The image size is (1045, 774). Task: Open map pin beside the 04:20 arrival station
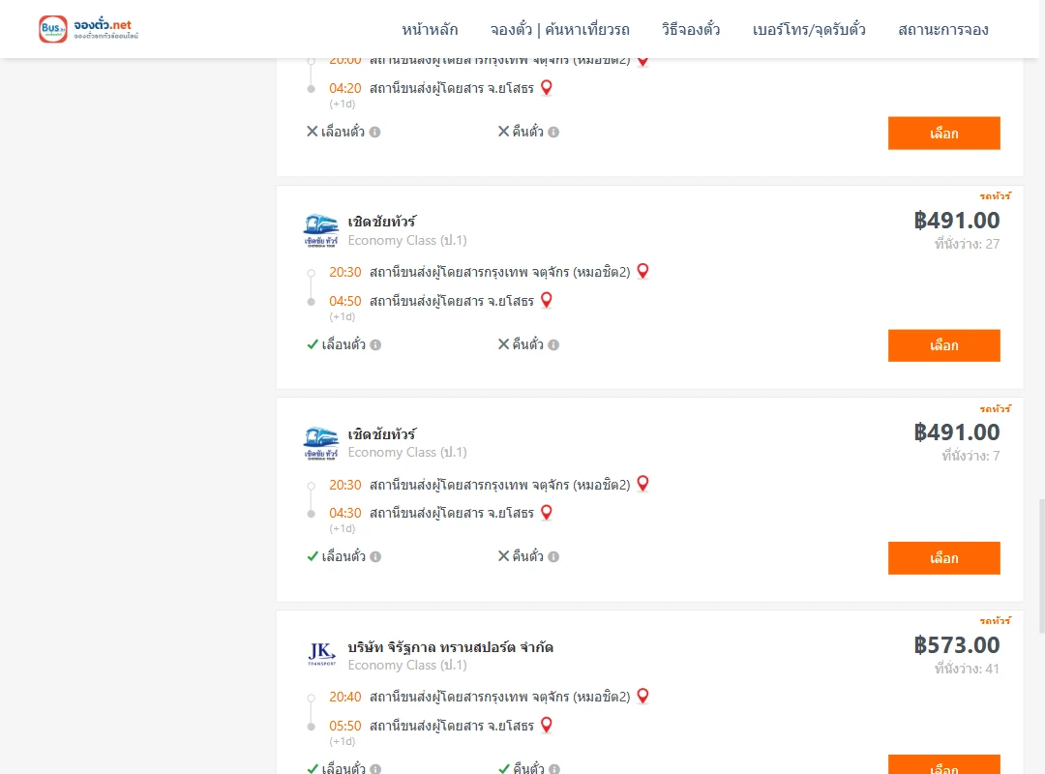tap(547, 88)
